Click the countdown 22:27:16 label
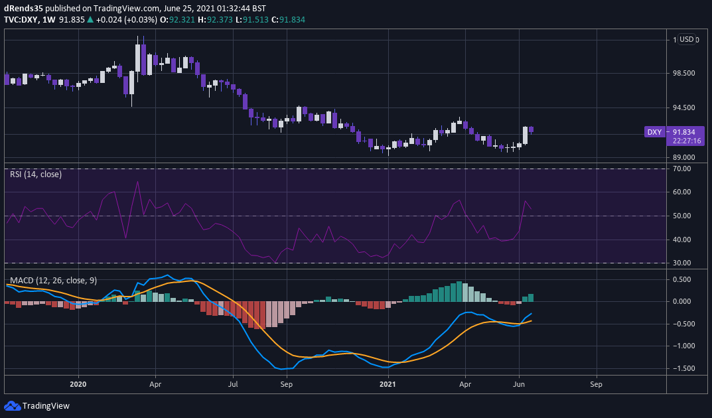The height and width of the screenshot is (418, 712). click(687, 141)
